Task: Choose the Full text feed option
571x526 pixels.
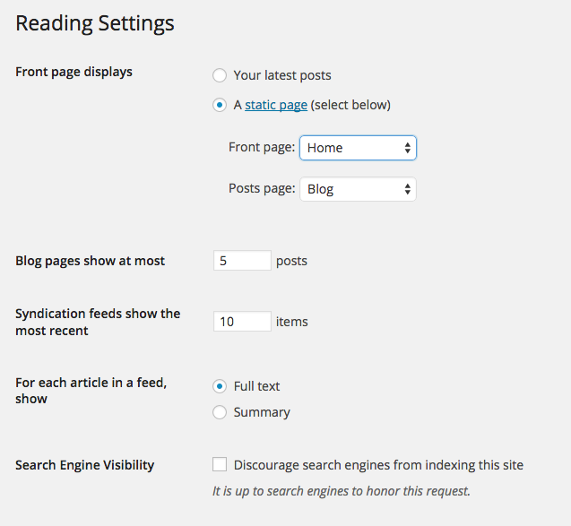Action: pos(220,386)
